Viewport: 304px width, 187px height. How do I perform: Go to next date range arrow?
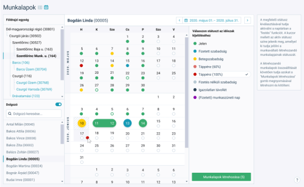pyautogui.click(x=247, y=20)
